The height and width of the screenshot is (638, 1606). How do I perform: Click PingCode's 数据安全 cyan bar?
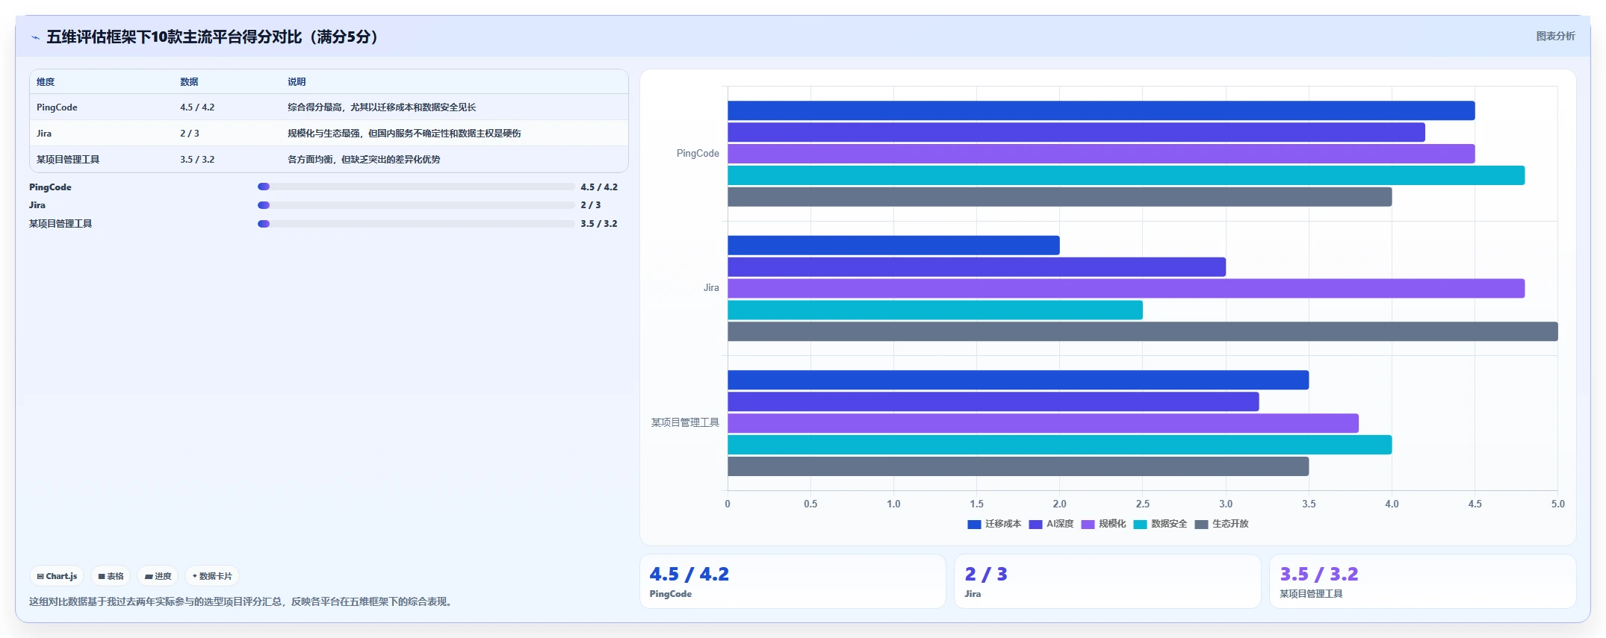(1126, 175)
